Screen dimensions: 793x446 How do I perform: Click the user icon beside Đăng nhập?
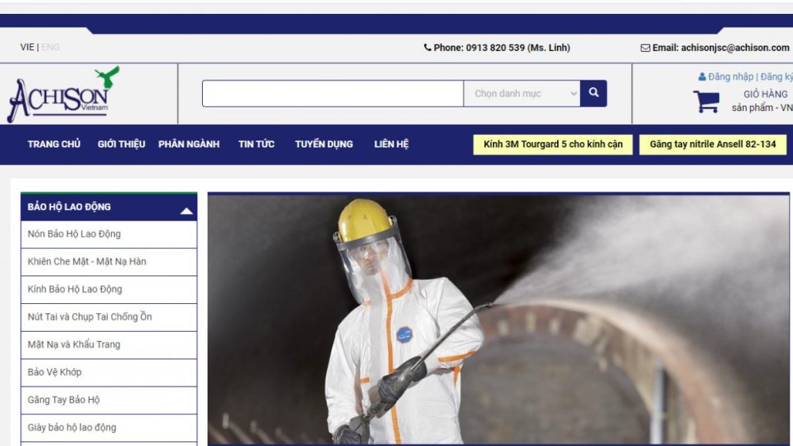click(x=702, y=77)
